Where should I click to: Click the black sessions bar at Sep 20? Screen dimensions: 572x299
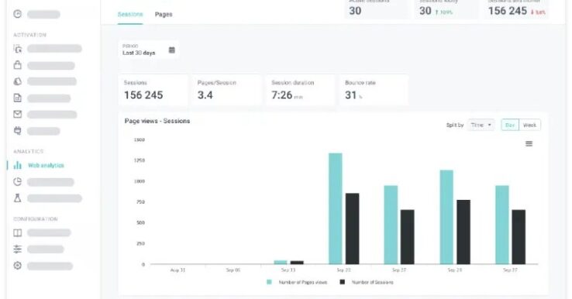point(353,229)
